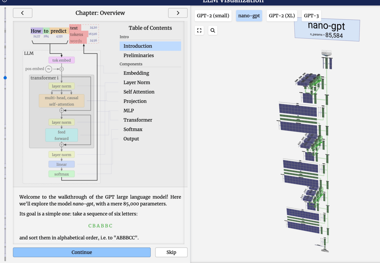Screen dimensions: 380x263
Task: Switch model to GPT-2 (small)
Action: click(213, 16)
